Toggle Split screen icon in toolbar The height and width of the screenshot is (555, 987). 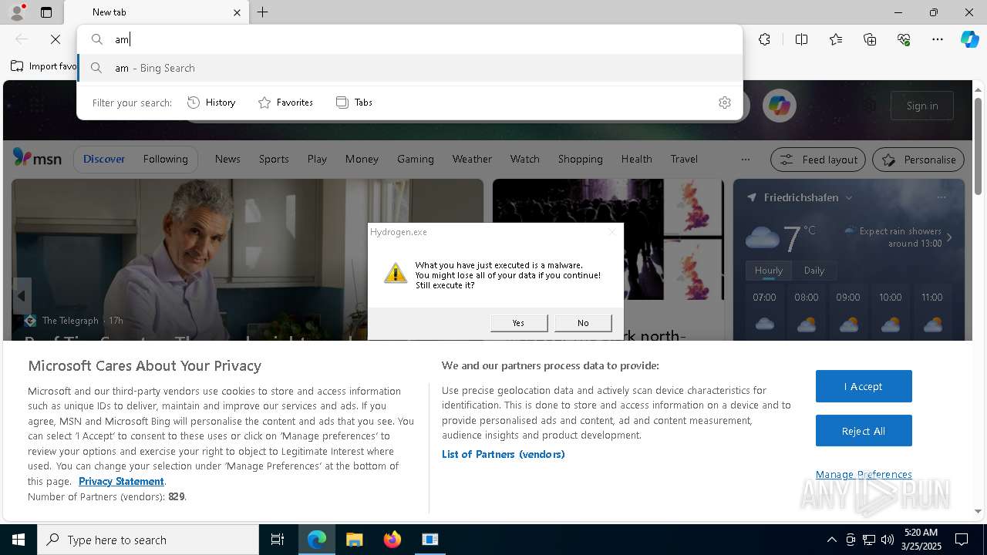[x=801, y=39]
